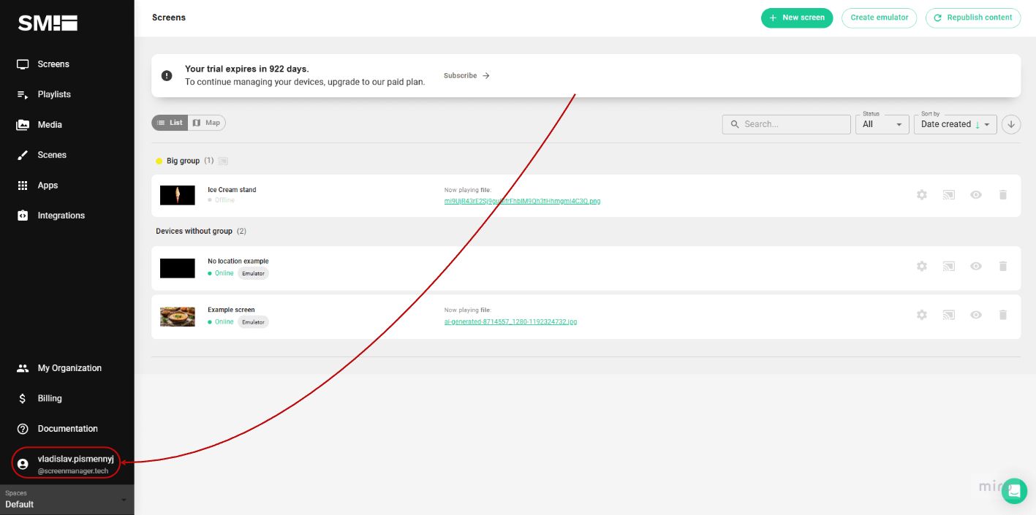Open settings gear for Ice Cream stand
1036x515 pixels.
coord(922,195)
